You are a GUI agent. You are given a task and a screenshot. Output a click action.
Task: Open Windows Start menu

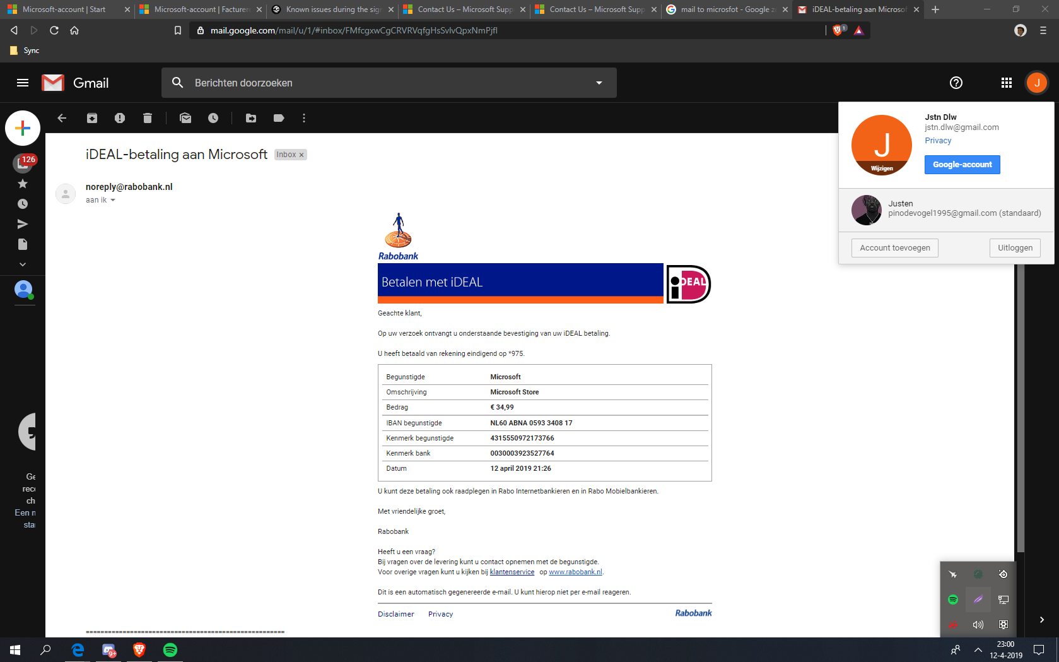[x=15, y=650]
